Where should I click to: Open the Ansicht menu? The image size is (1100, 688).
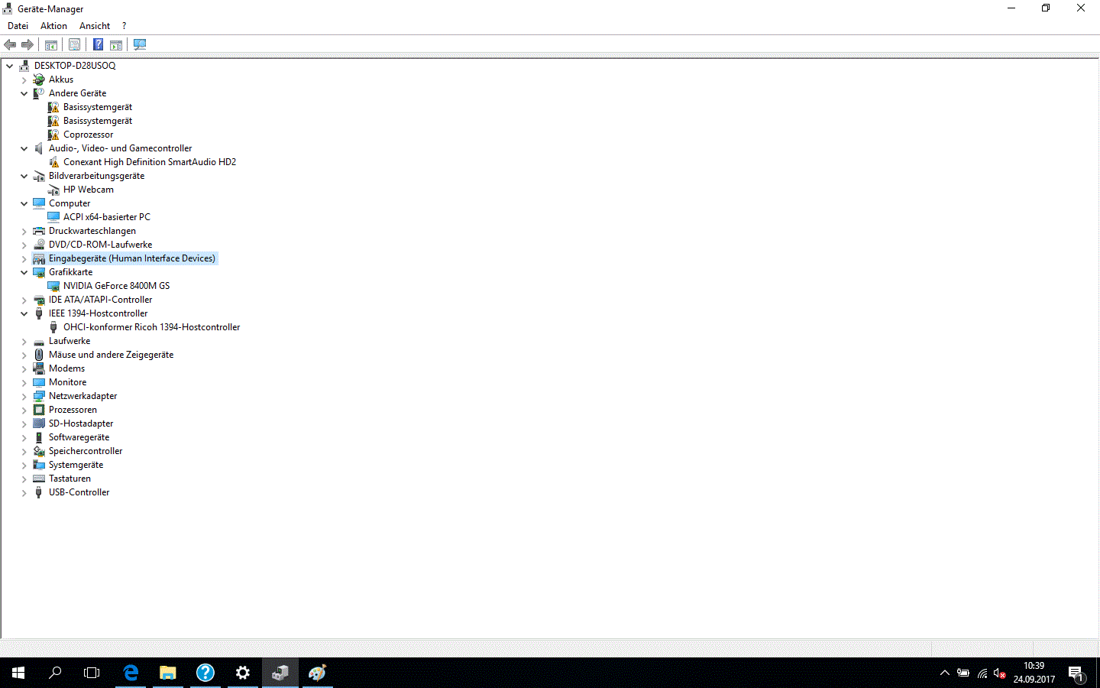(x=95, y=26)
